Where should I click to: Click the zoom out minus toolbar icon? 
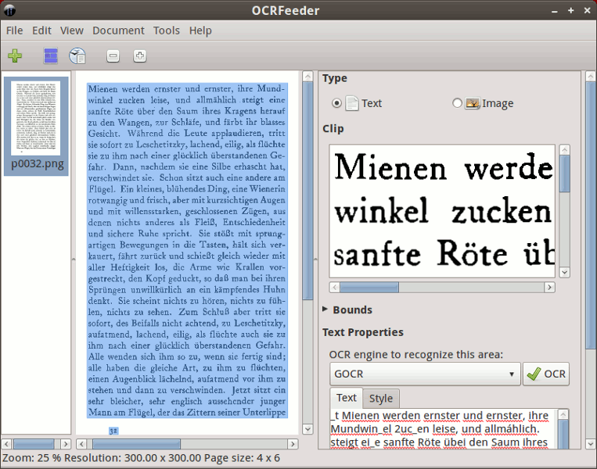(x=113, y=56)
